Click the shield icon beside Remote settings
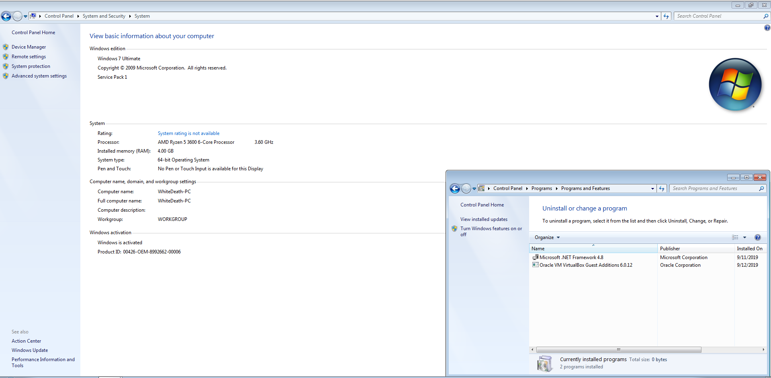Image resolution: width=771 pixels, height=378 pixels. [6, 57]
